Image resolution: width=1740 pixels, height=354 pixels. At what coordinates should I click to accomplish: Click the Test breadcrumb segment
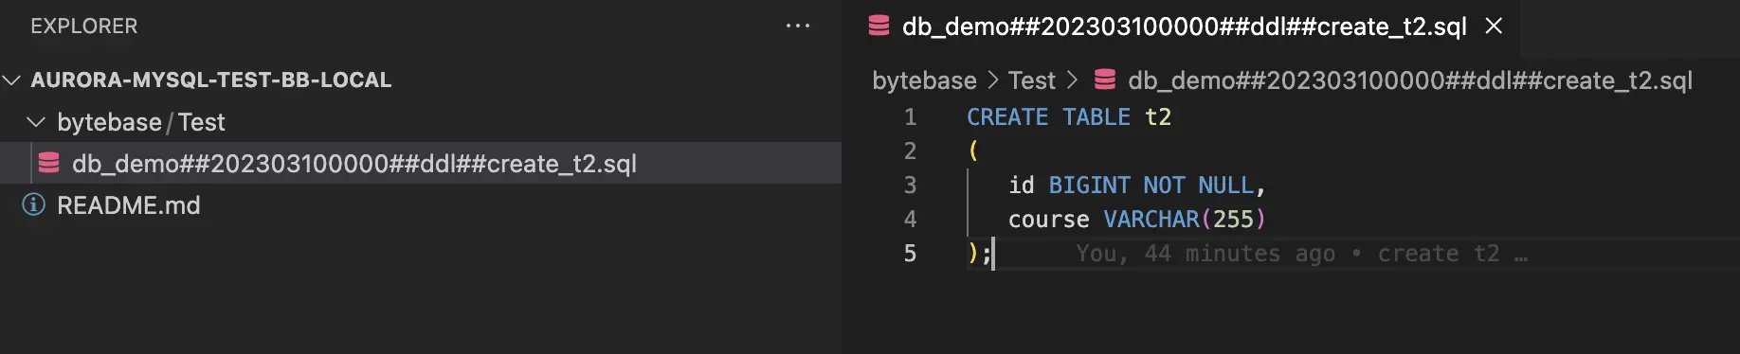tap(1031, 80)
